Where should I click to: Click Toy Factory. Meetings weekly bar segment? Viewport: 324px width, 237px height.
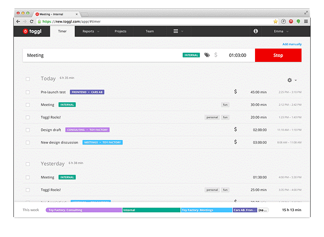(x=206, y=210)
